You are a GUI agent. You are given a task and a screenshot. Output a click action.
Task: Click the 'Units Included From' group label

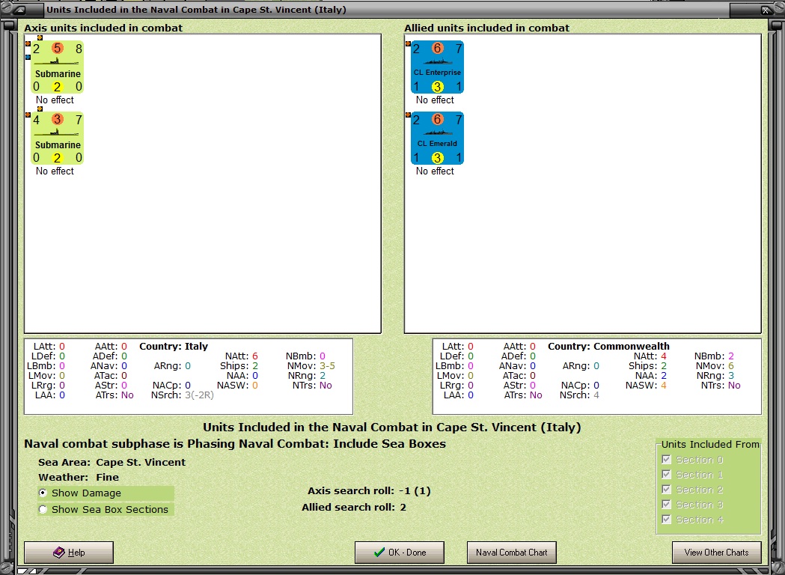(x=710, y=444)
